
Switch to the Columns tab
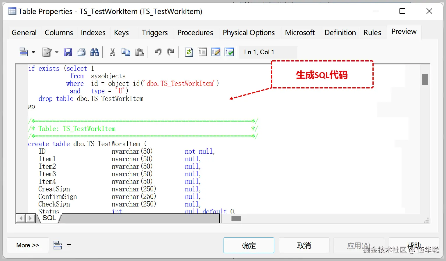59,32
